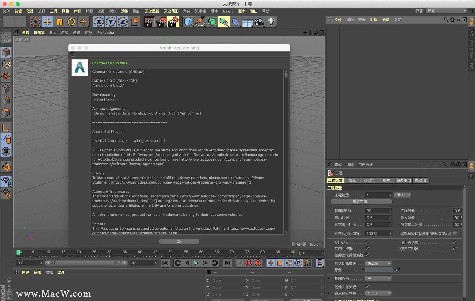Open the 待办事项 tab
This screenshot has width=475, height=301.
click(404, 180)
